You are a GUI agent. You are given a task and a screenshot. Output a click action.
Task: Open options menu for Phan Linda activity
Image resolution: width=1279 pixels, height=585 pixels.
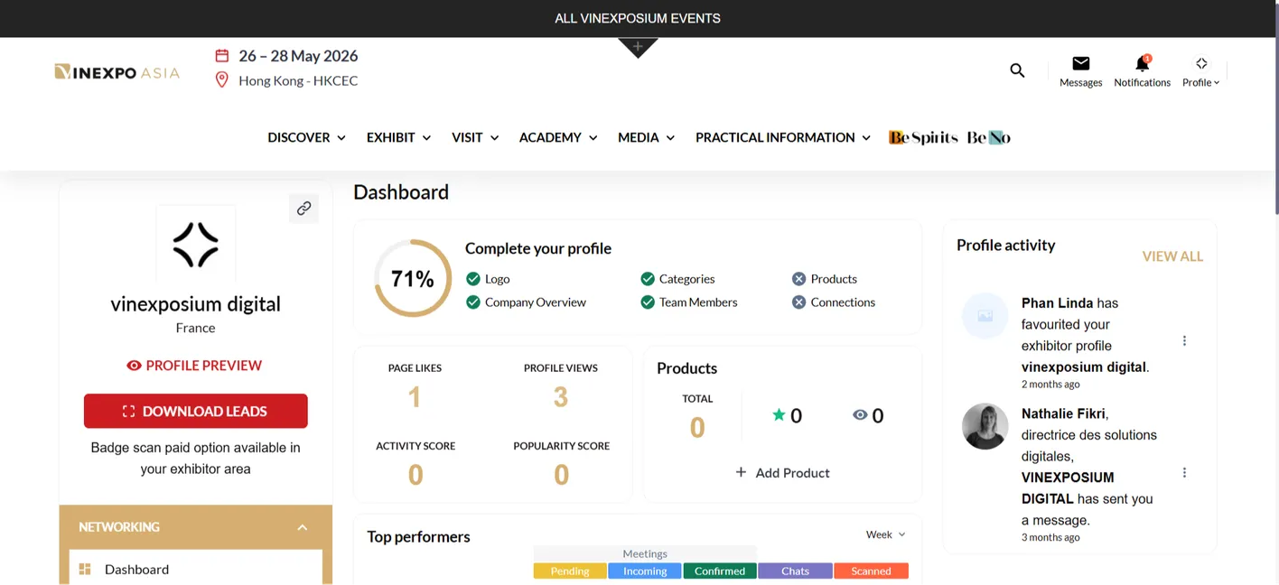pyautogui.click(x=1184, y=340)
